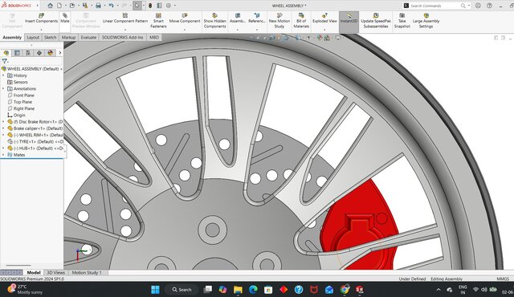Screen dimensions: 514x297
Task: Click Insert Components tool
Action: click(x=41, y=18)
